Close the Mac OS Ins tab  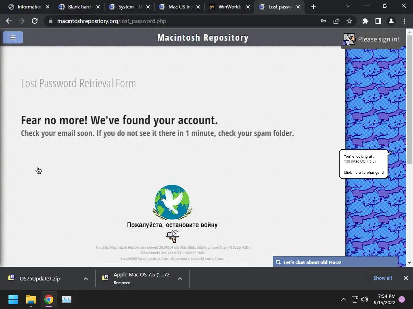point(198,7)
